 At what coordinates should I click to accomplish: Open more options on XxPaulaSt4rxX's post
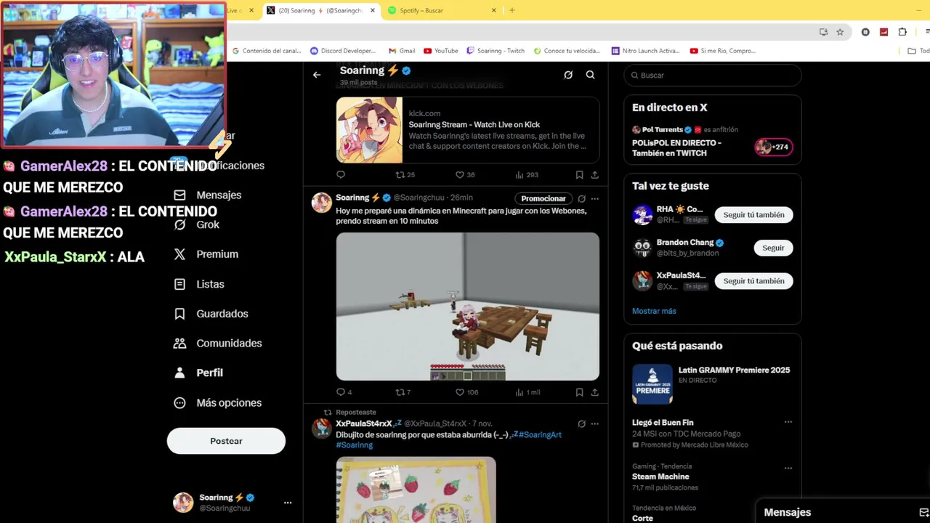pos(595,423)
